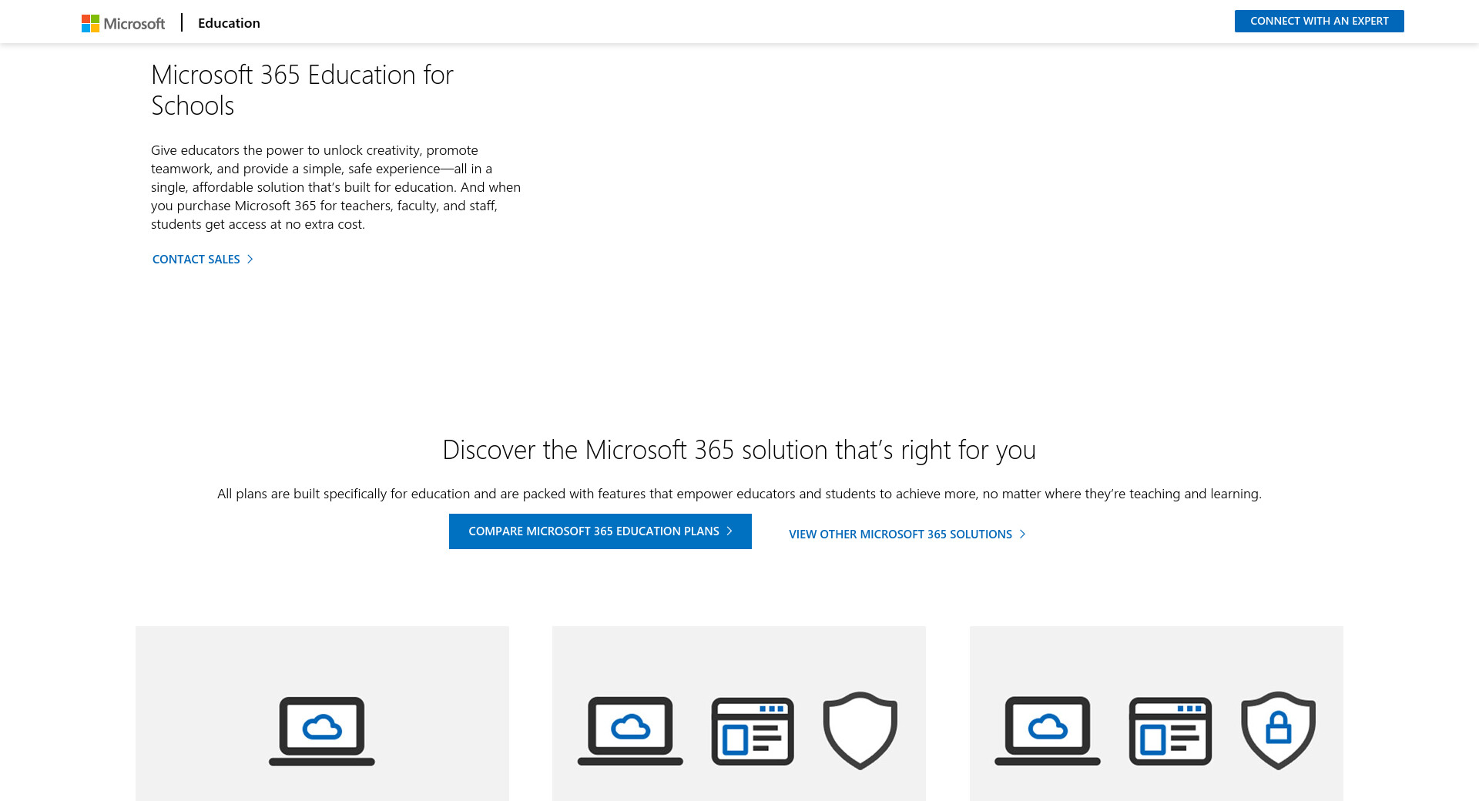Viewport: 1479px width, 801px height.
Task: Click the chevron after View Other Solutions
Action: pyautogui.click(x=1022, y=535)
